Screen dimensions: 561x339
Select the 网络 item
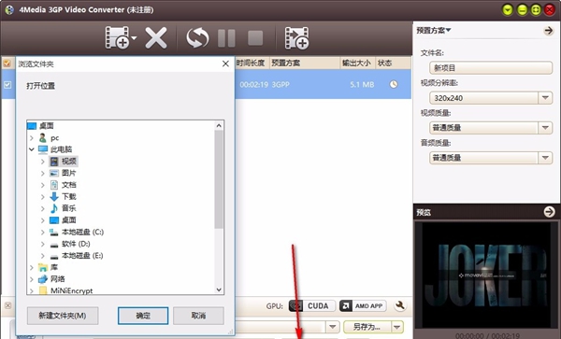[58, 279]
